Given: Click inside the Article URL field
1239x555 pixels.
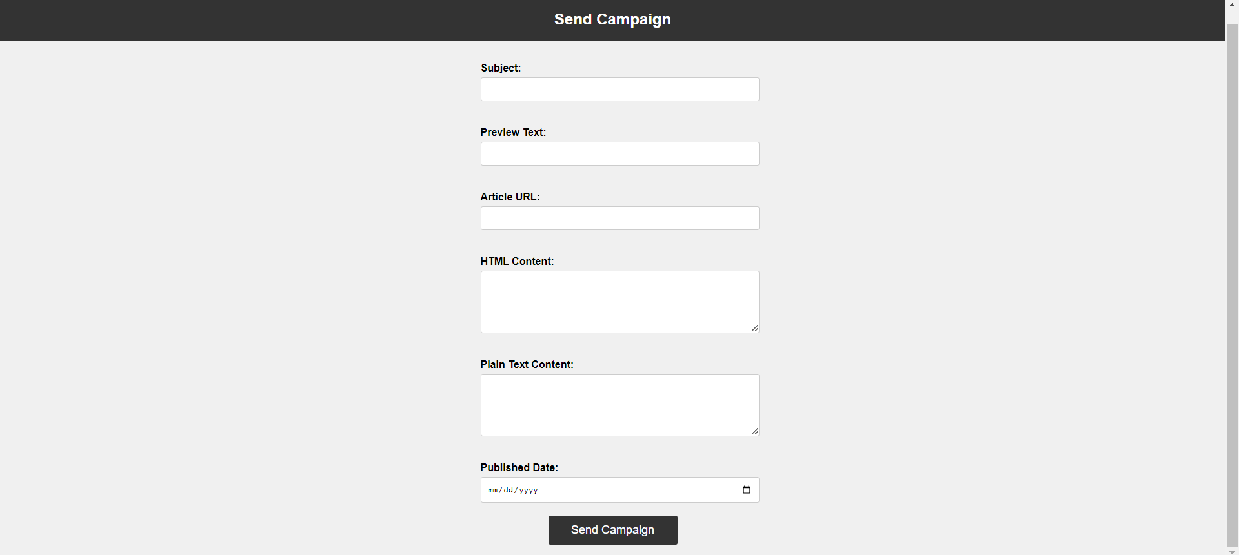Looking at the screenshot, I should (x=619, y=218).
